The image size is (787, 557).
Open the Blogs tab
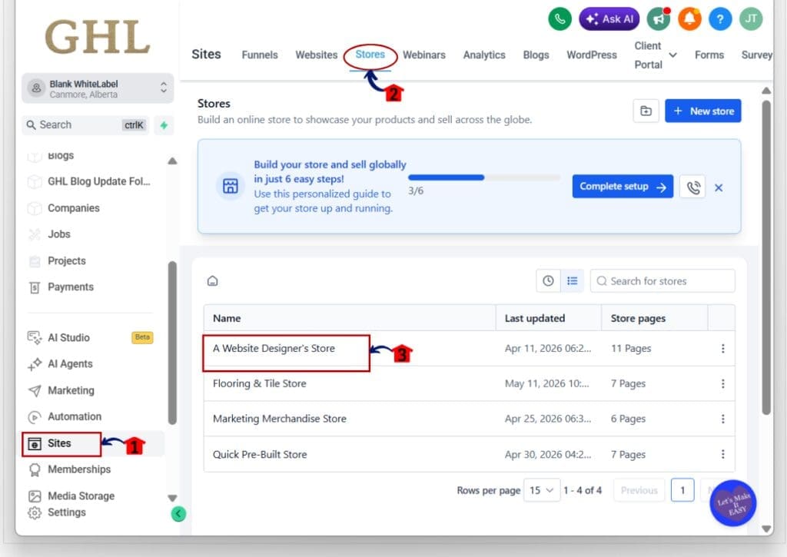point(536,55)
